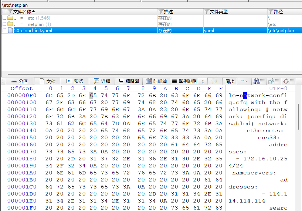This screenshot has height=211, width=302.
Task: Click the highlighted 'e' in le-network-confi
Action: click(x=245, y=95)
